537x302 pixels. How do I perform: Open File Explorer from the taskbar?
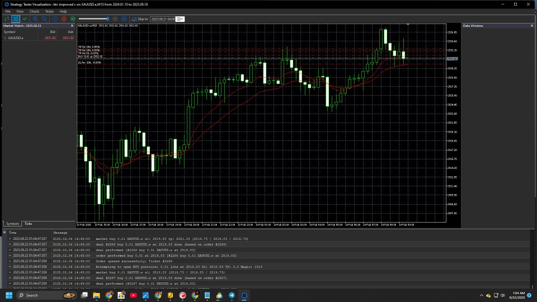pyautogui.click(x=97, y=295)
